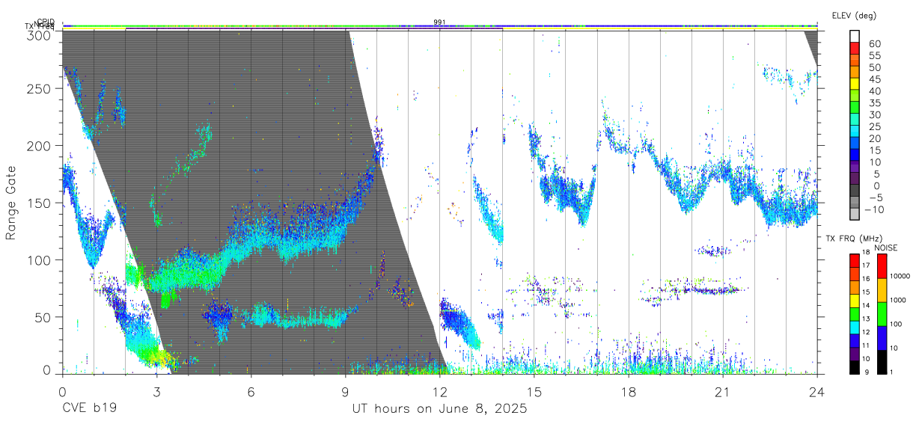Click the "CVE b19" radar beam label

coord(88,409)
